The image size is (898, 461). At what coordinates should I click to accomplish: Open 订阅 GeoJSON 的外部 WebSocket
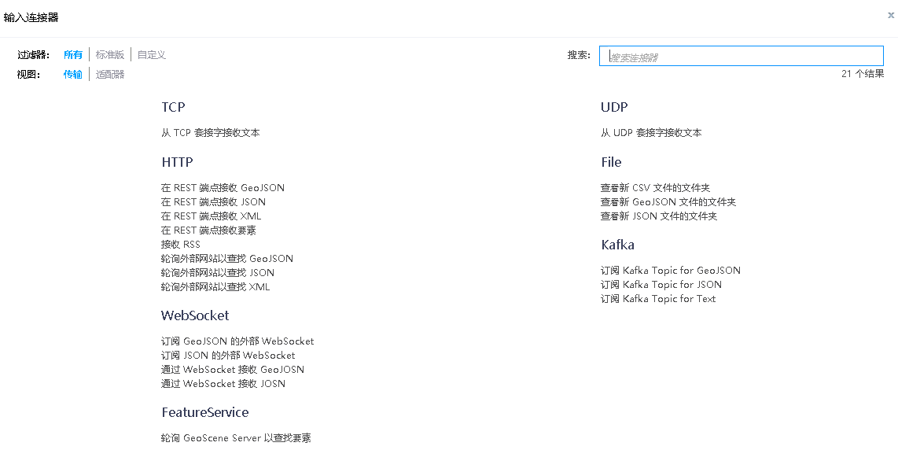point(237,341)
